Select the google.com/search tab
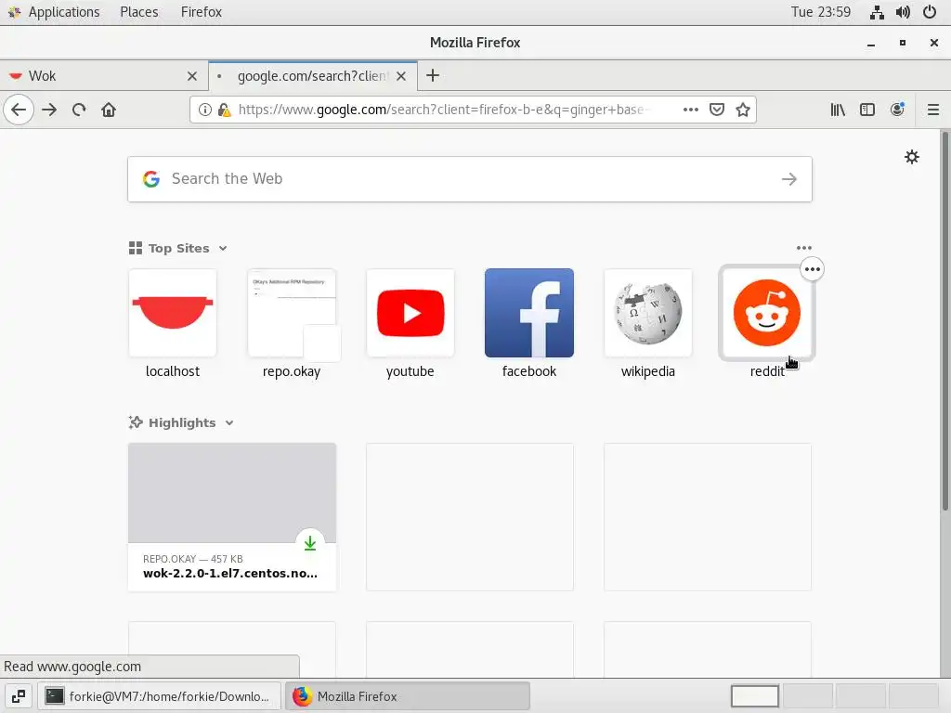 [x=312, y=76]
